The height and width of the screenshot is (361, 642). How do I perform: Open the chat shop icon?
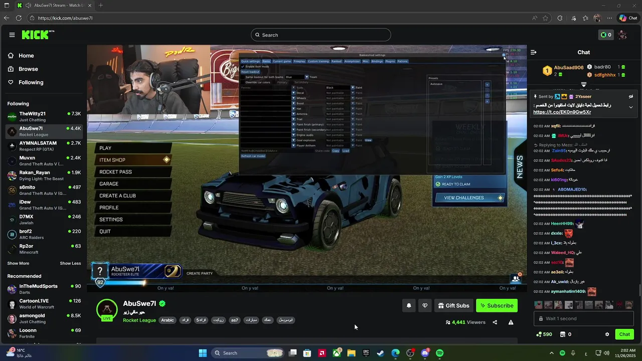(x=563, y=334)
